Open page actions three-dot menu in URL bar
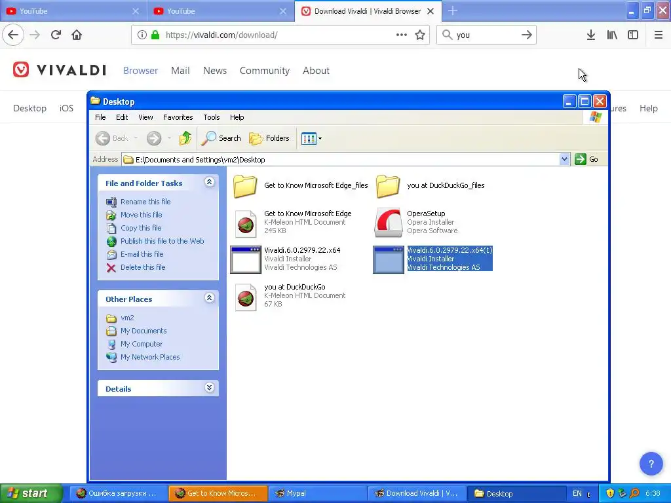This screenshot has width=671, height=503. pyautogui.click(x=402, y=35)
